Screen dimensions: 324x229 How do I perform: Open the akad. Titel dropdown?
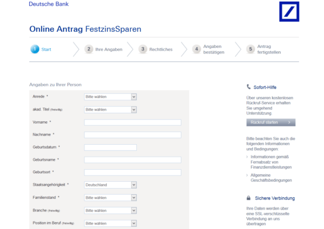coord(110,109)
